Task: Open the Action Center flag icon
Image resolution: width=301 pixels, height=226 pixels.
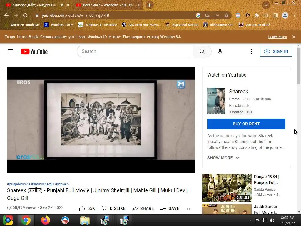Action: (x=257, y=220)
